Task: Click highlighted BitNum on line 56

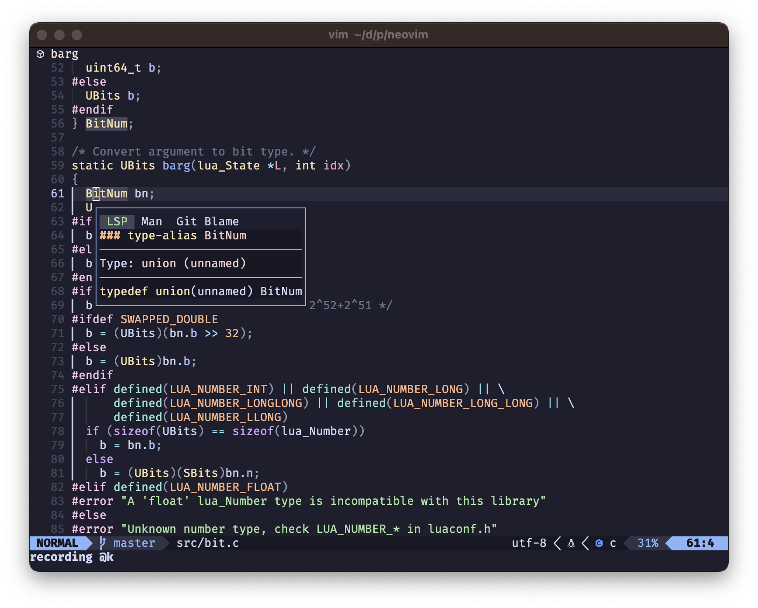Action: (107, 124)
